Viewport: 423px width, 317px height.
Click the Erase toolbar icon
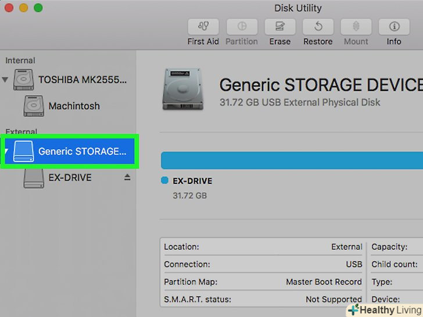279,27
